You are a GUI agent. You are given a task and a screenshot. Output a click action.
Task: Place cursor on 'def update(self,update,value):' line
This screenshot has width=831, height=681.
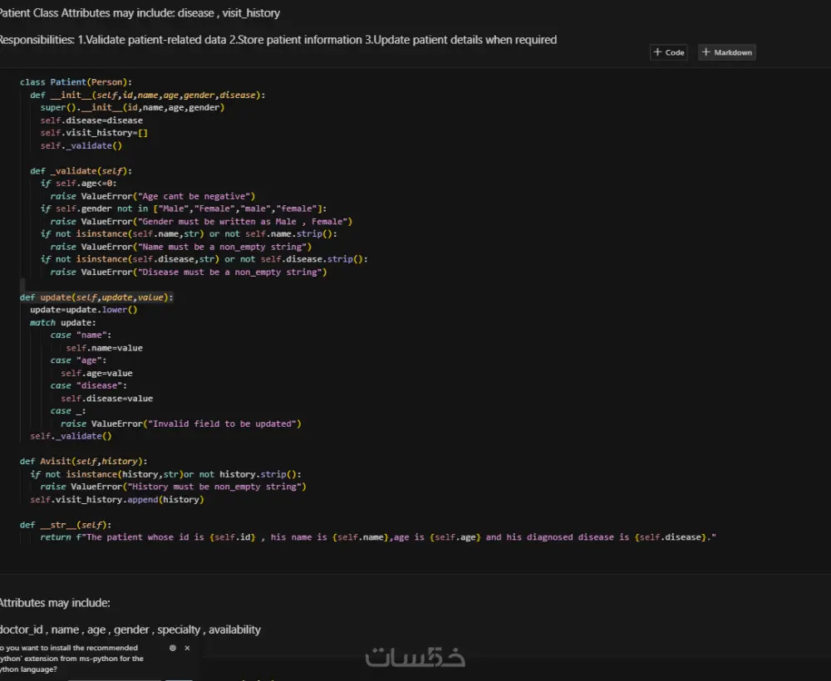pyautogui.click(x=96, y=297)
